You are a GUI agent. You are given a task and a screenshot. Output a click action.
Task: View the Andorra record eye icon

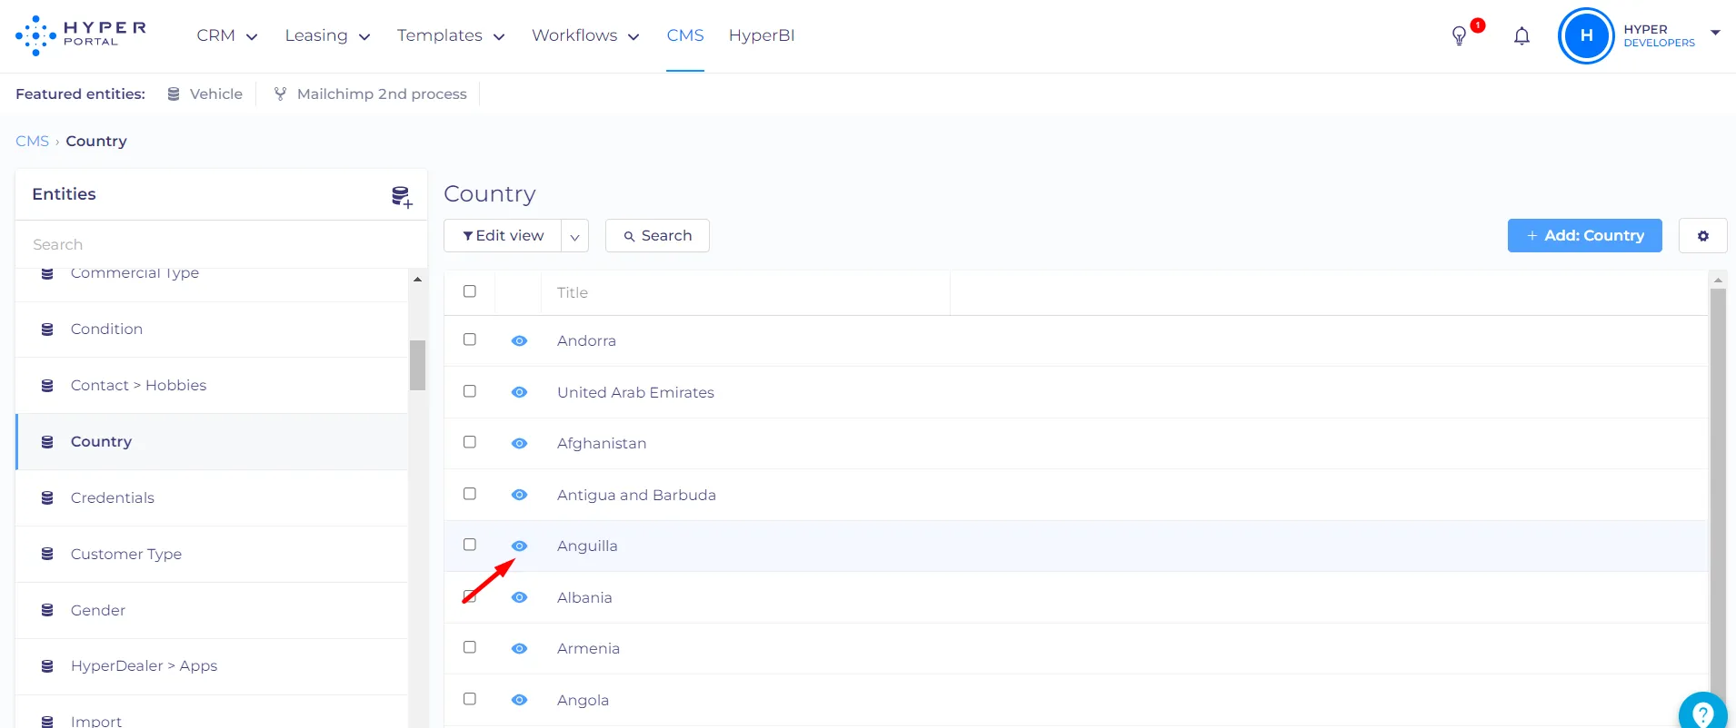pos(519,341)
